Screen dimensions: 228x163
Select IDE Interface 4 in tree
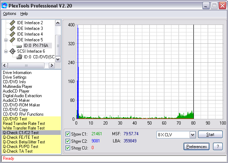click(30, 34)
